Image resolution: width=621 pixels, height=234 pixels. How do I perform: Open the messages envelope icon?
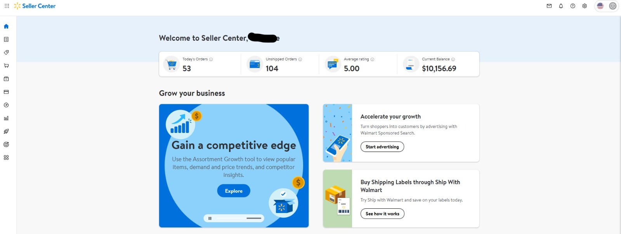pos(549,6)
